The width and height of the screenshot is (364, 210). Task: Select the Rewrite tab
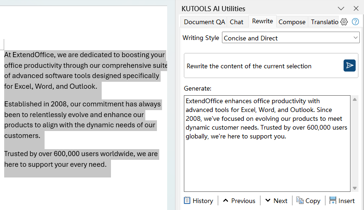click(262, 21)
